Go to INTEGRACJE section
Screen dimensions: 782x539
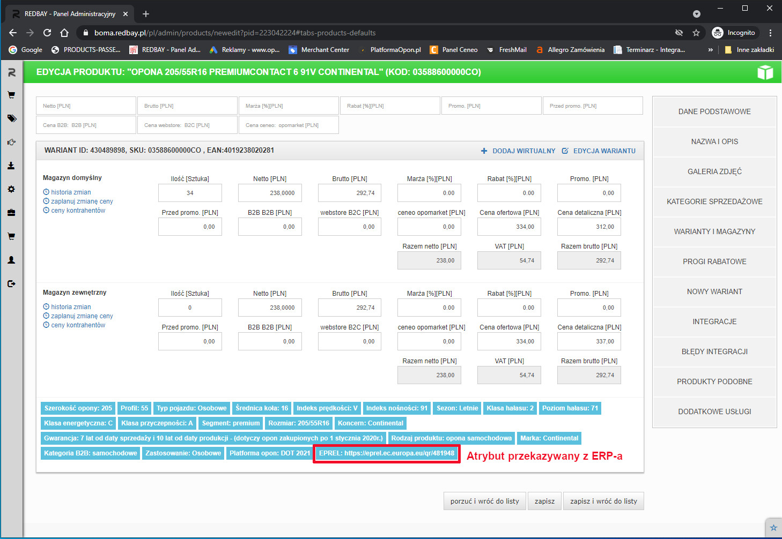714,321
